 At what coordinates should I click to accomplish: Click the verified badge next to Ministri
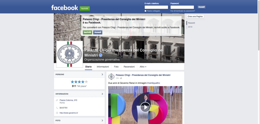[x=101, y=55]
